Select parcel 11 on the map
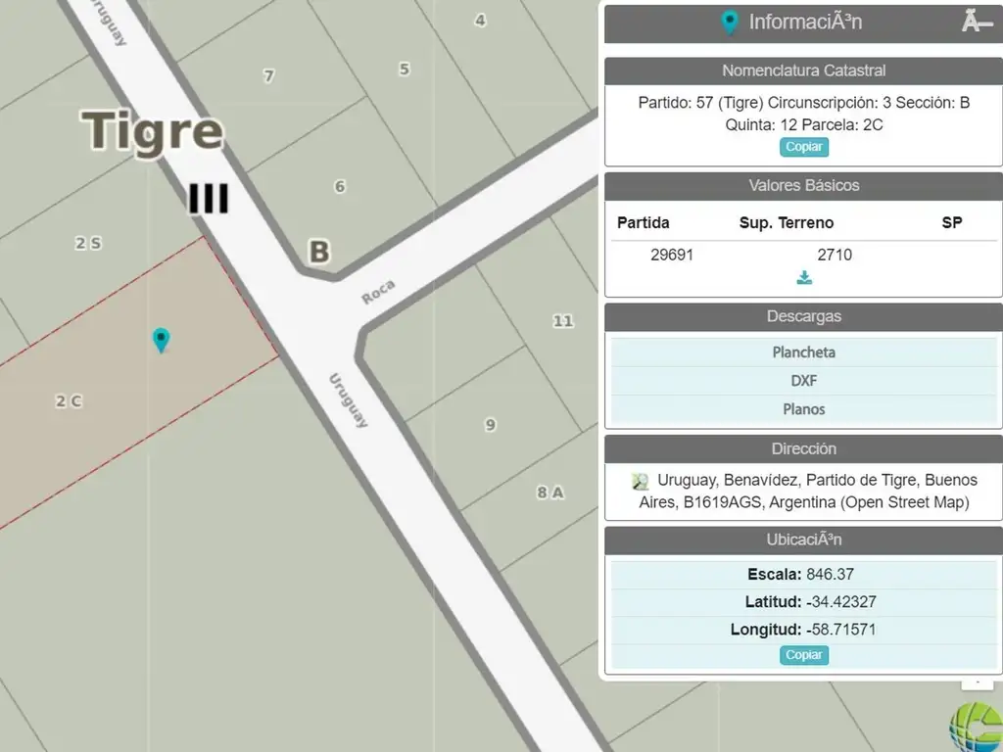 562,321
